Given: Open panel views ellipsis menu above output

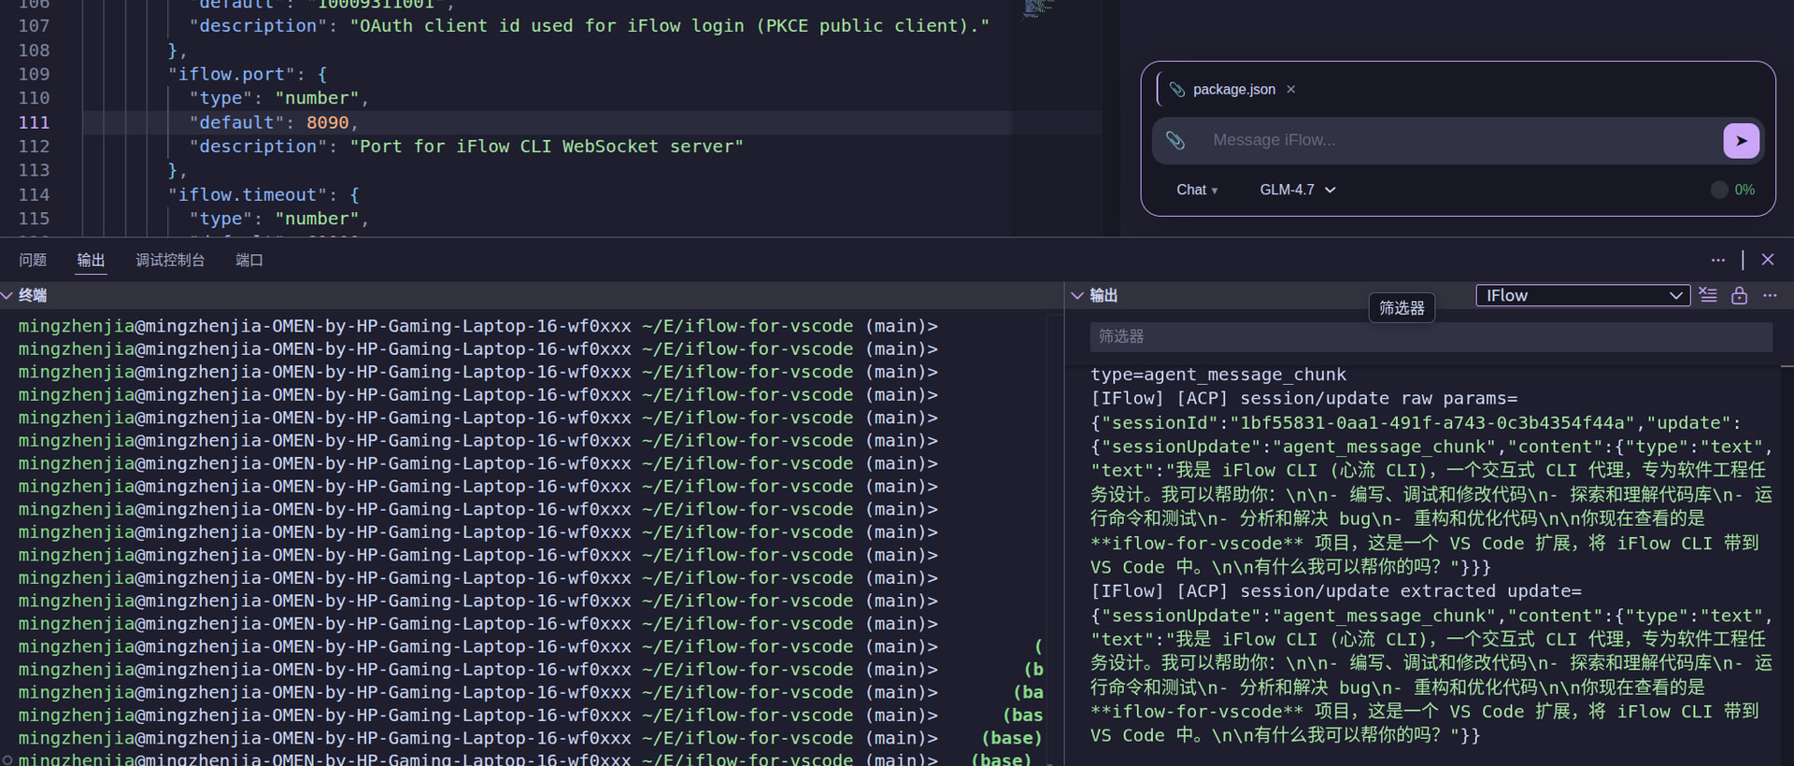Looking at the screenshot, I should click(1717, 260).
